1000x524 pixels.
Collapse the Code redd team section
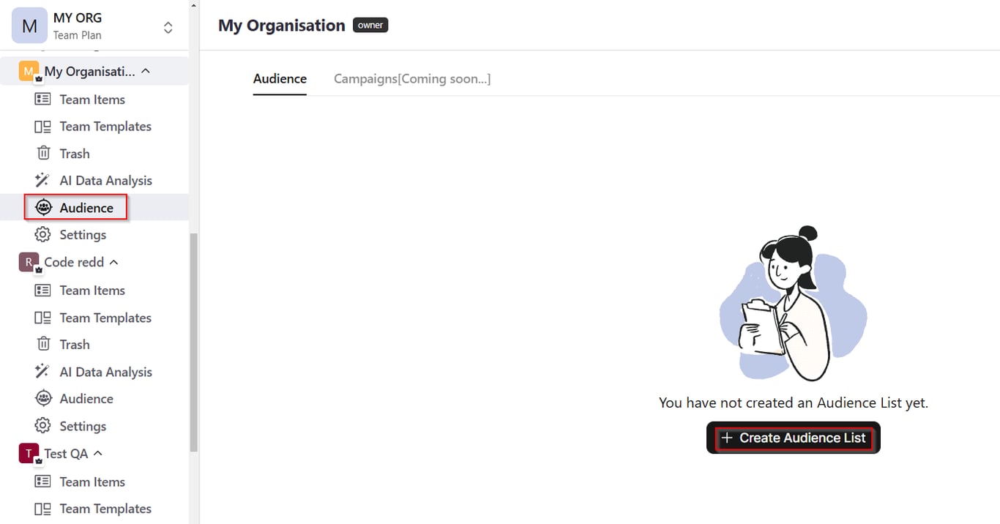point(113,262)
